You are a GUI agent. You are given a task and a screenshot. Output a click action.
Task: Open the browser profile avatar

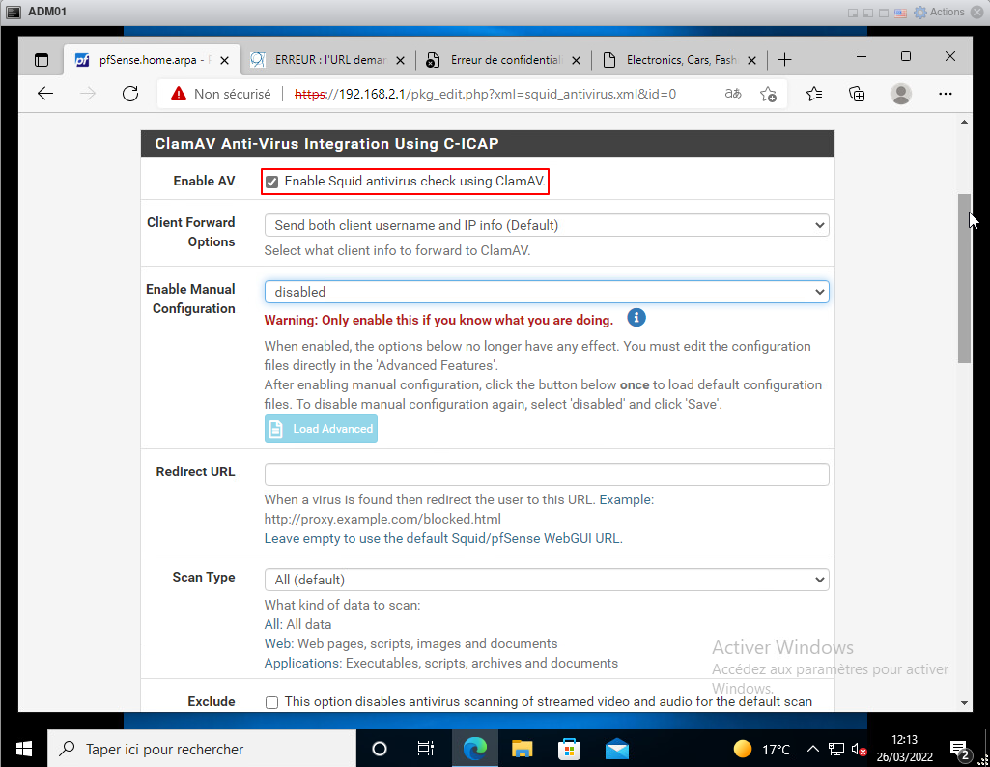click(x=900, y=94)
